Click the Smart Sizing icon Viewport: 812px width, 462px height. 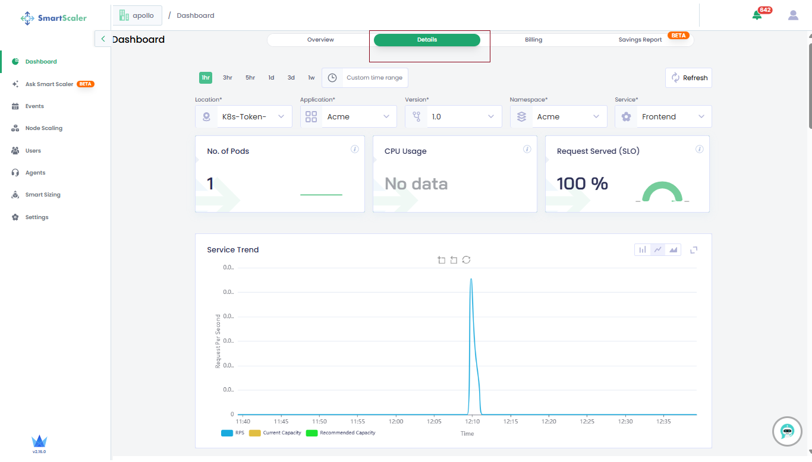click(x=15, y=195)
